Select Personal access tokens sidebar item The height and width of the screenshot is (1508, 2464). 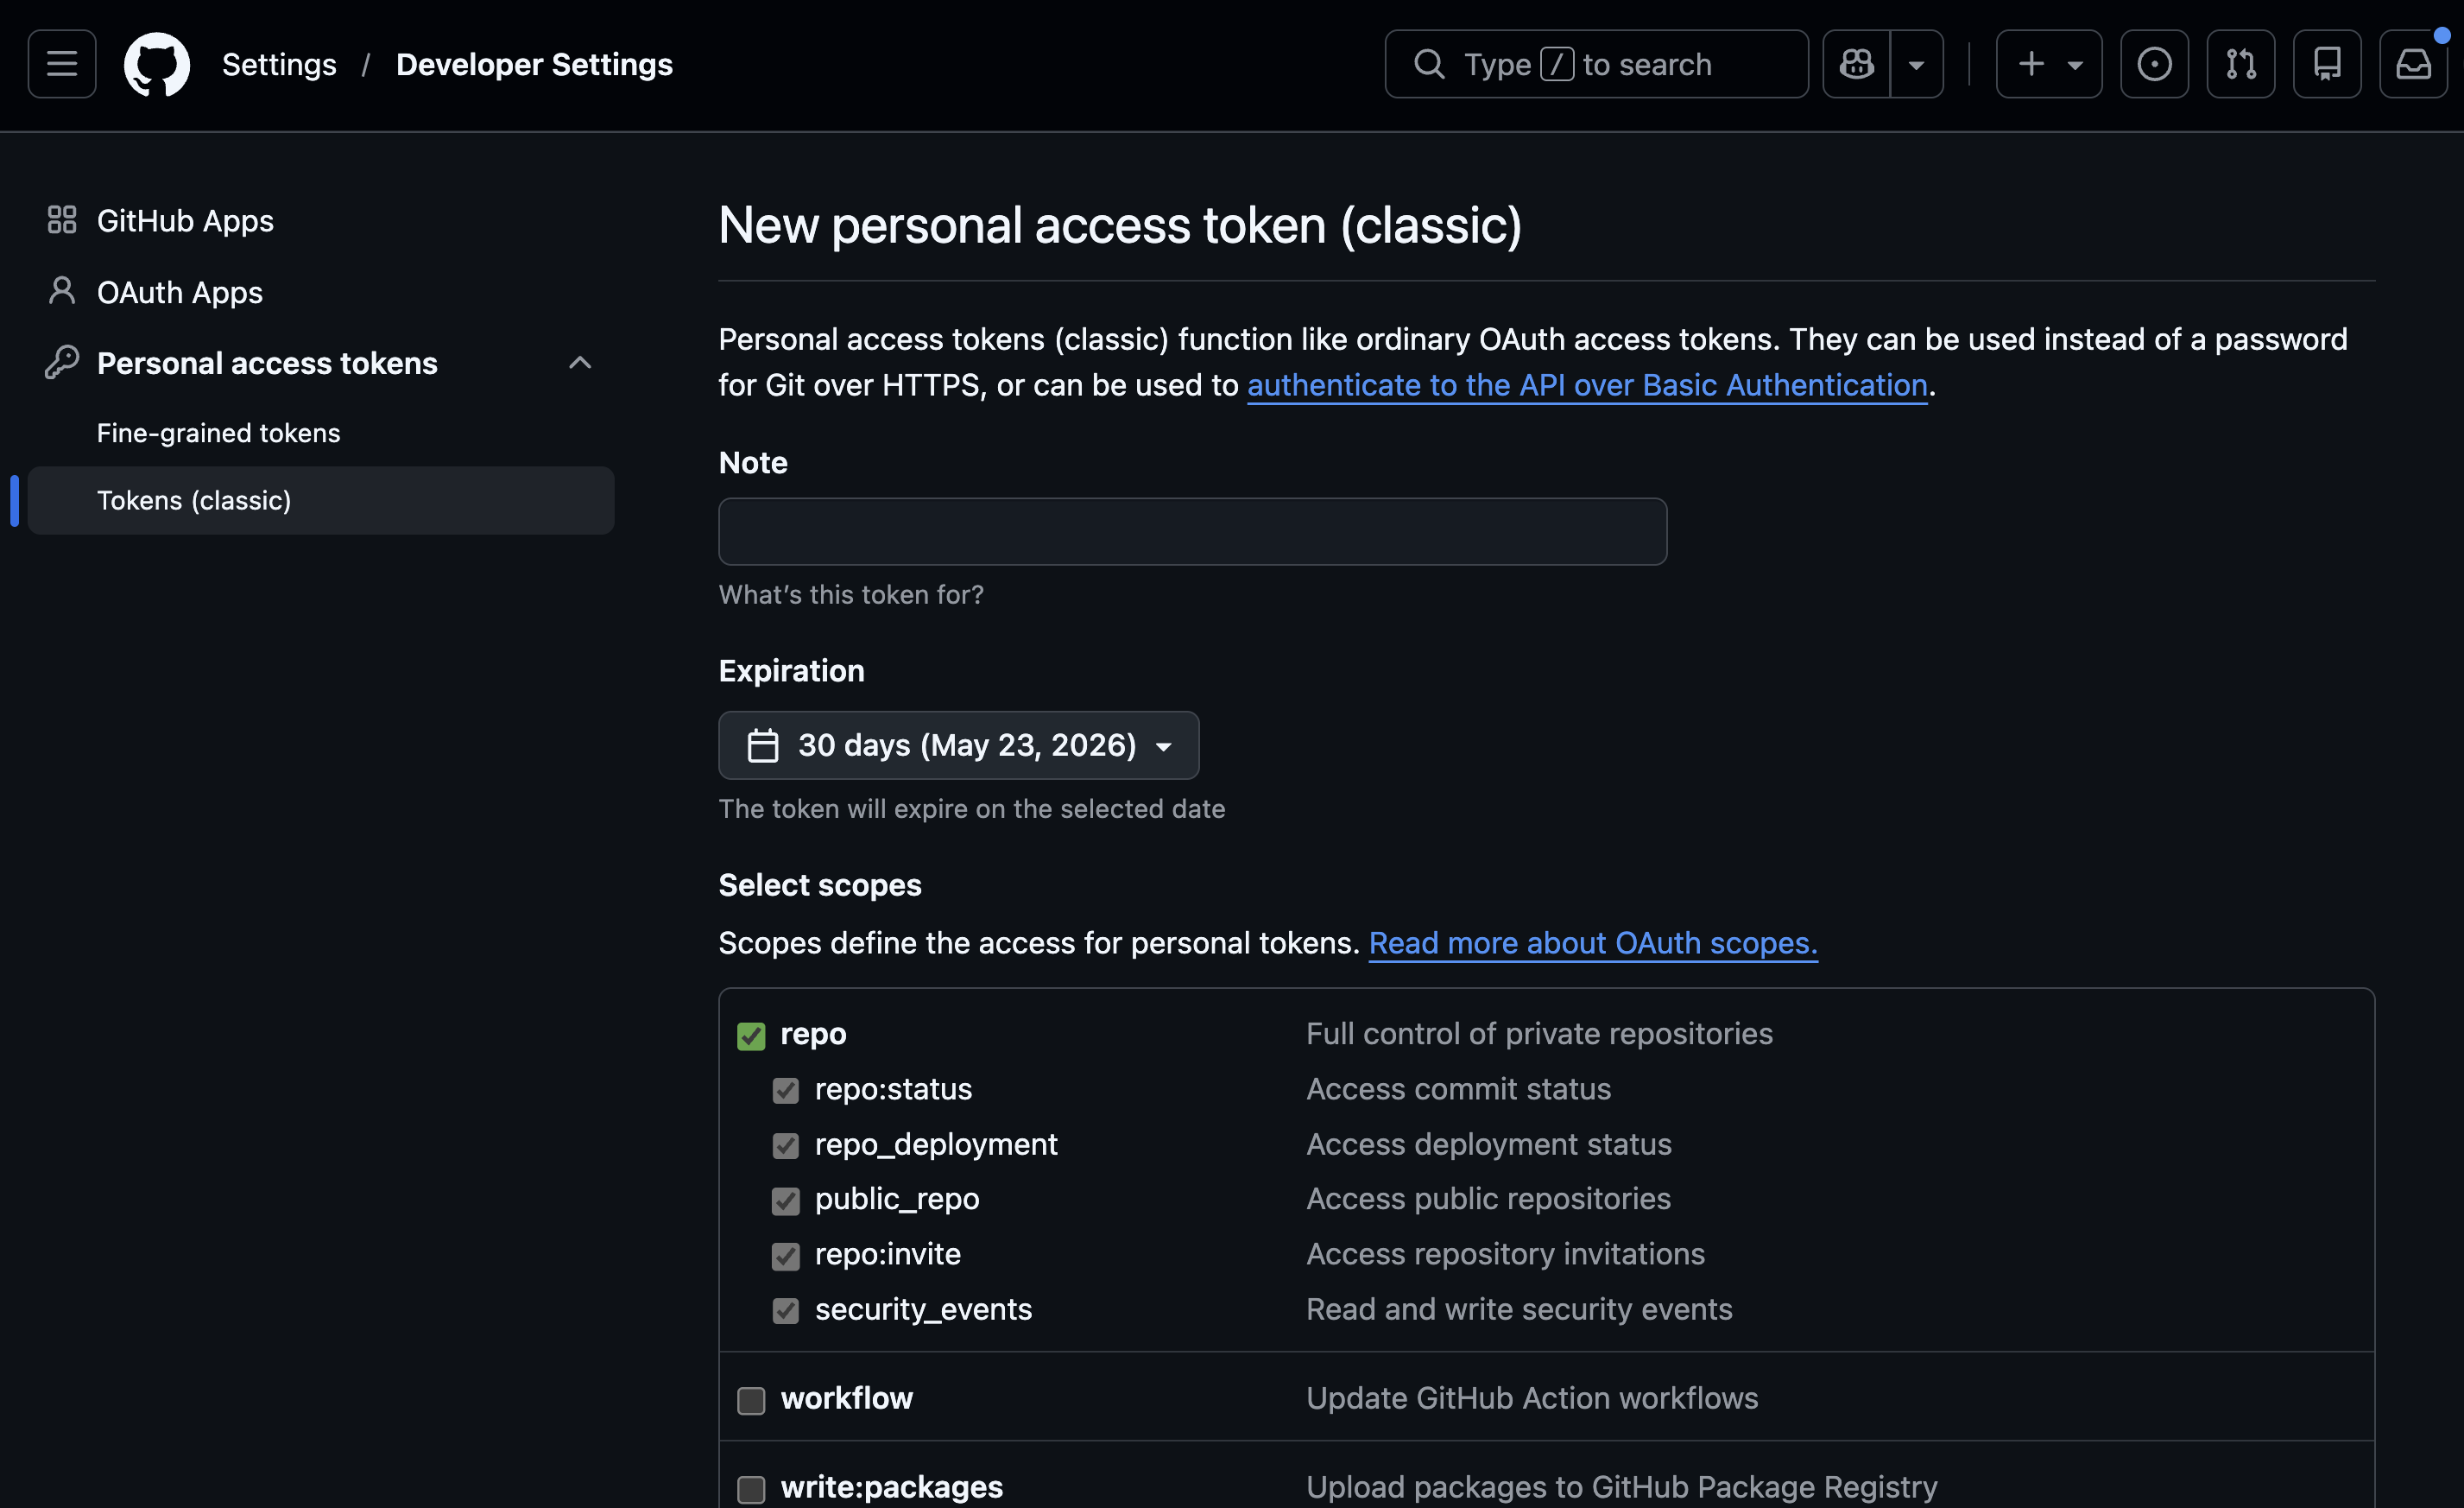click(267, 362)
